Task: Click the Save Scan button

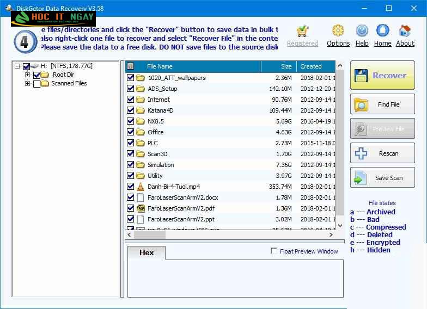Action: point(382,177)
